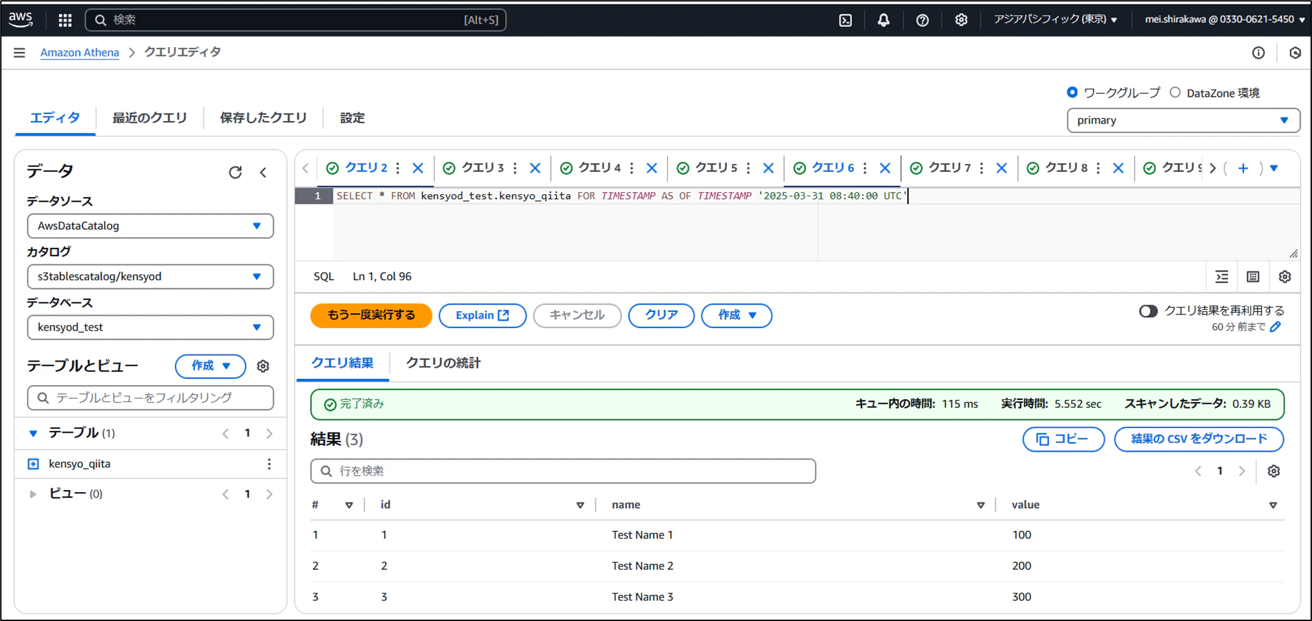1312x621 pixels.
Task: Sort results by the id column
Action: pyautogui.click(x=580, y=505)
